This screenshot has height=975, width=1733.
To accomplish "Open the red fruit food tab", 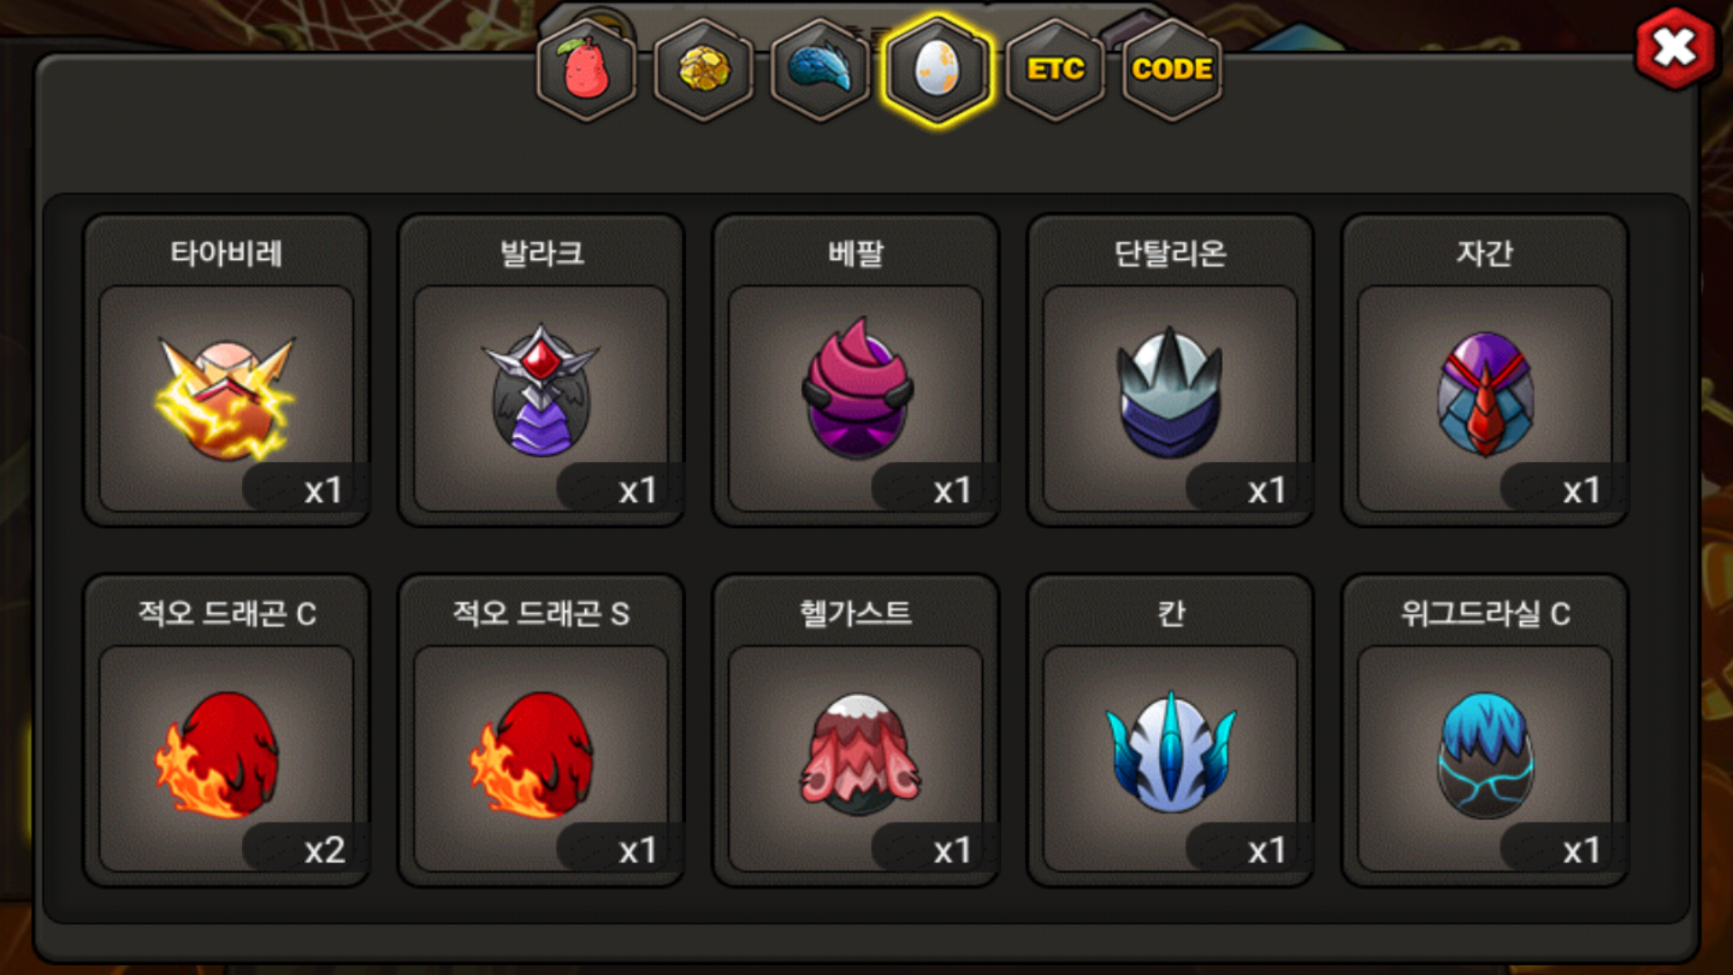I will click(587, 70).
